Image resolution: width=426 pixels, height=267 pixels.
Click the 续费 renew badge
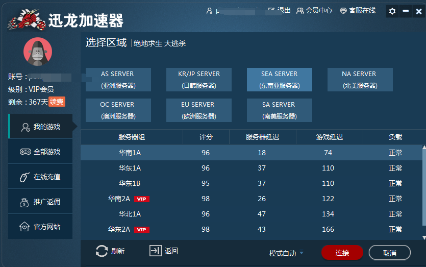click(57, 102)
